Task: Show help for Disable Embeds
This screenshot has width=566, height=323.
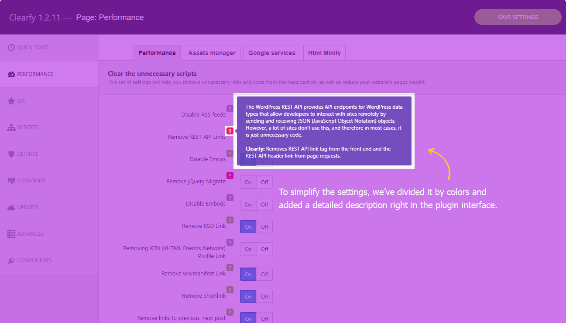Action: click(x=230, y=198)
